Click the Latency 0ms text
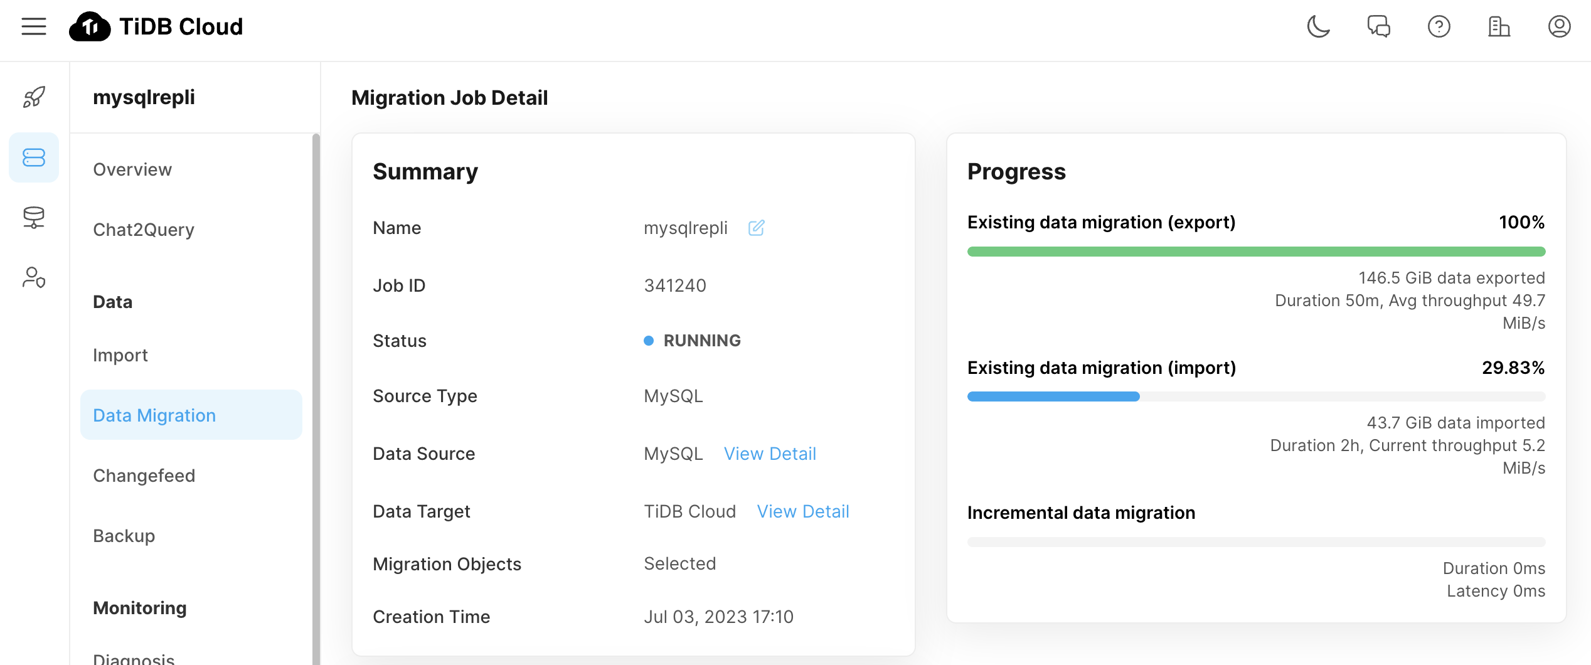 coord(1496,591)
